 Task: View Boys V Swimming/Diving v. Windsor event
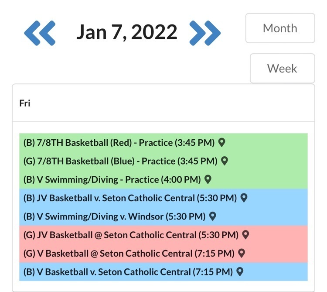pos(114,216)
